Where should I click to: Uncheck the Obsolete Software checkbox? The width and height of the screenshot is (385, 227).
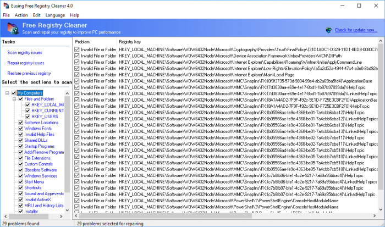click(21, 170)
